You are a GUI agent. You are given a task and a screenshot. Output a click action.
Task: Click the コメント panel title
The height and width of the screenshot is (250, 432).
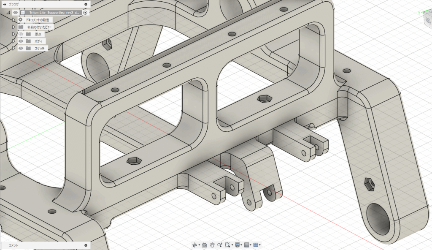[x=13, y=245]
